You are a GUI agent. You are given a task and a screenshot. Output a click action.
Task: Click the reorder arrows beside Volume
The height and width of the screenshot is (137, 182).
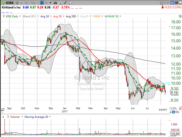[8, 117]
